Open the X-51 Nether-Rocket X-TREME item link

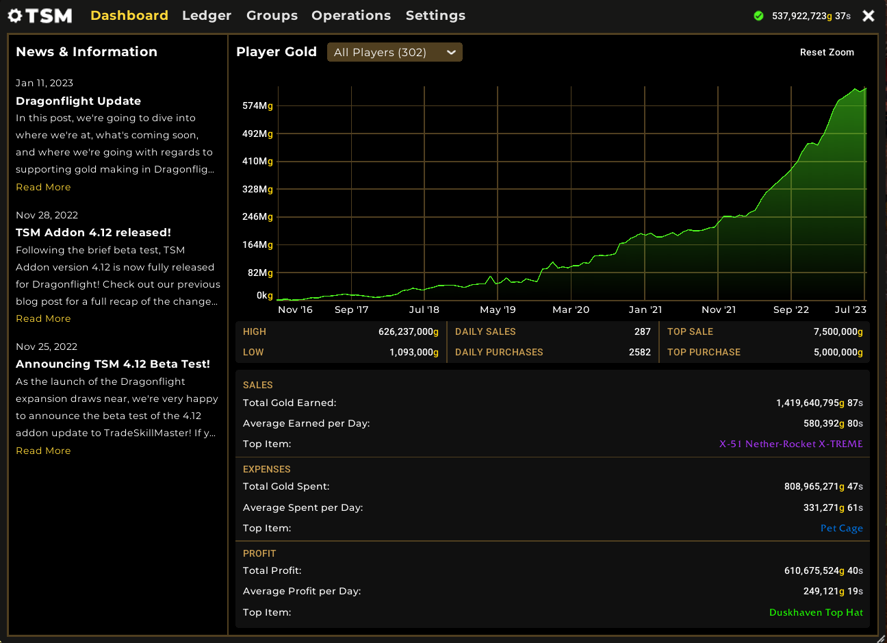(790, 444)
